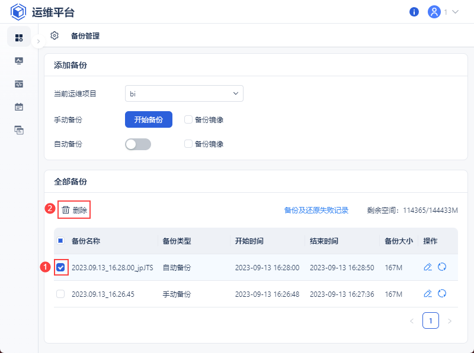Toggle the select-all header checkbox
The width and height of the screenshot is (474, 353).
click(x=60, y=241)
